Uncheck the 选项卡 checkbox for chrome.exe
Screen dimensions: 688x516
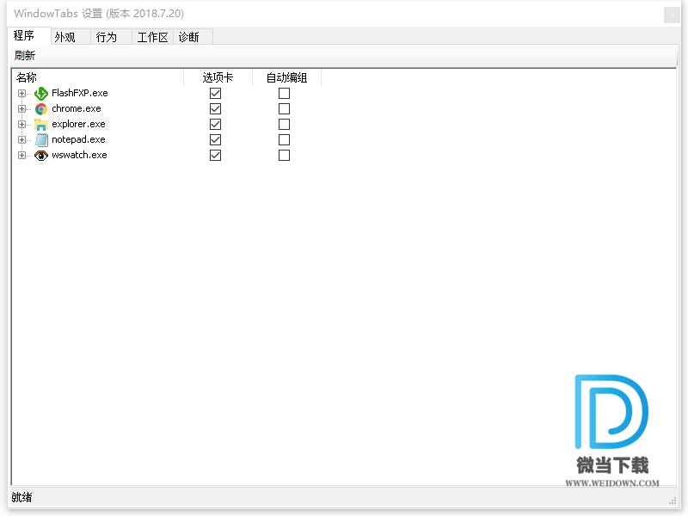click(x=216, y=109)
